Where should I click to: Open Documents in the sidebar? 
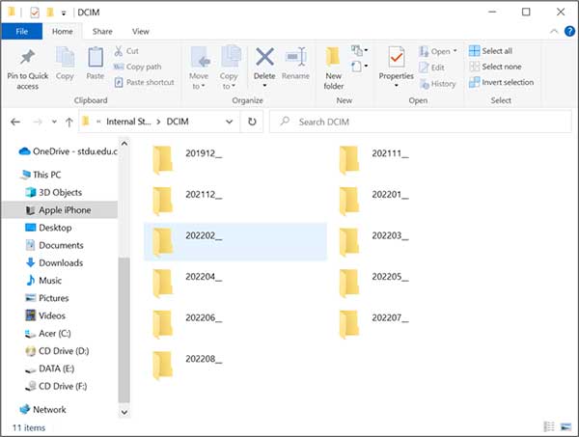[54, 245]
